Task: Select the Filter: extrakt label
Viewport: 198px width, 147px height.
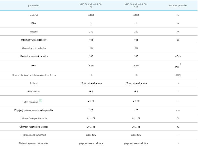Action: click(34, 92)
